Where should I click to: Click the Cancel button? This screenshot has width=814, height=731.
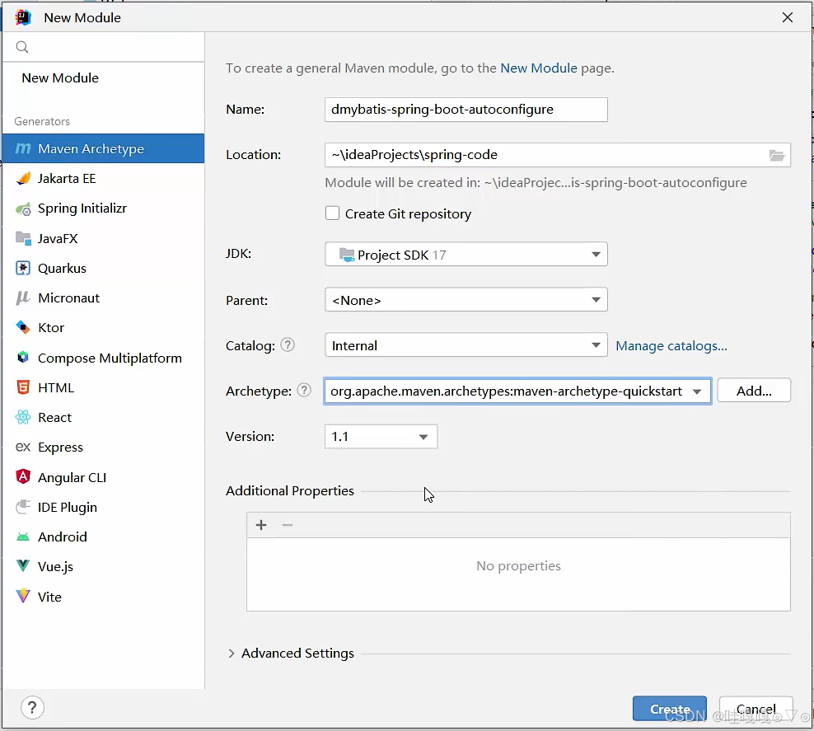tap(756, 709)
